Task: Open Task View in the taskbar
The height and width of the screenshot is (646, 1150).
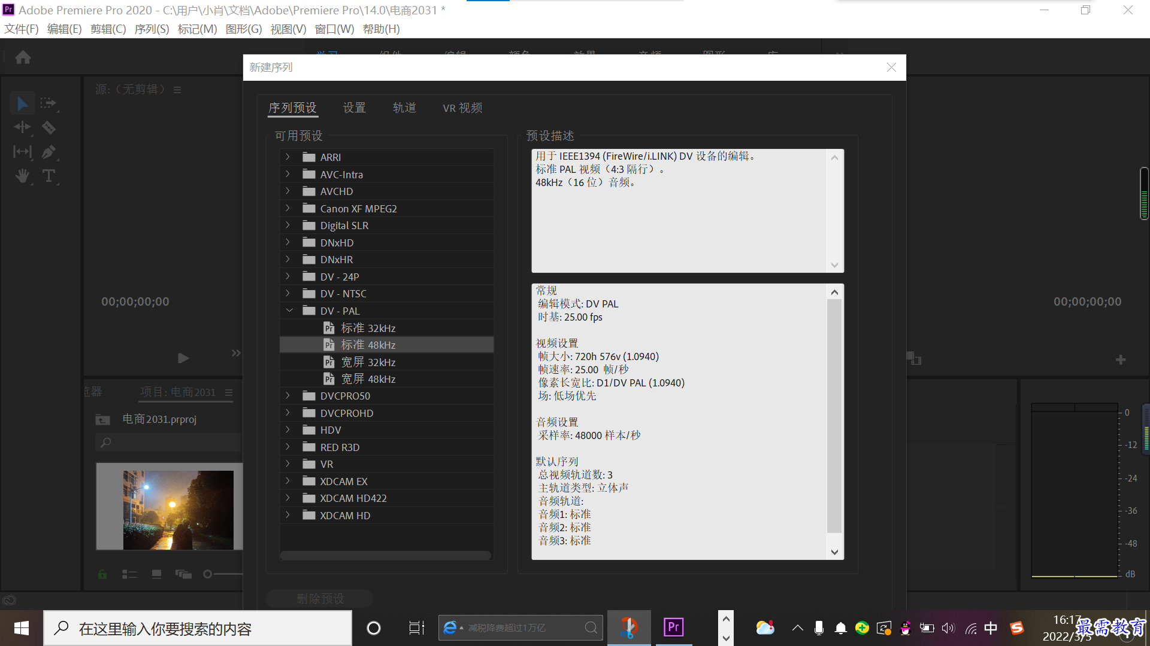Action: coord(416,628)
